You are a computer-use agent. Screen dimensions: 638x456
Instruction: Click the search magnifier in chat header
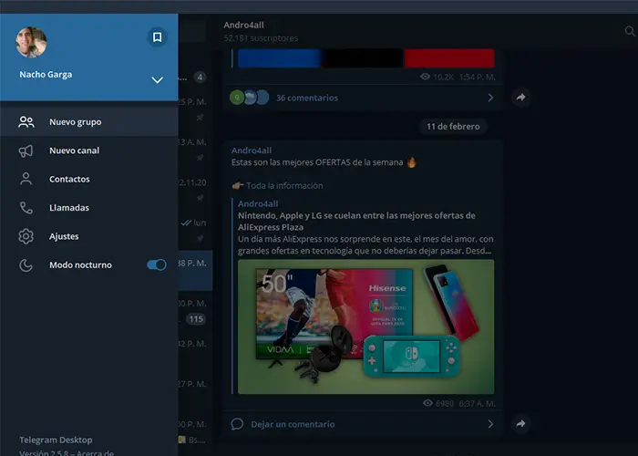pos(630,31)
